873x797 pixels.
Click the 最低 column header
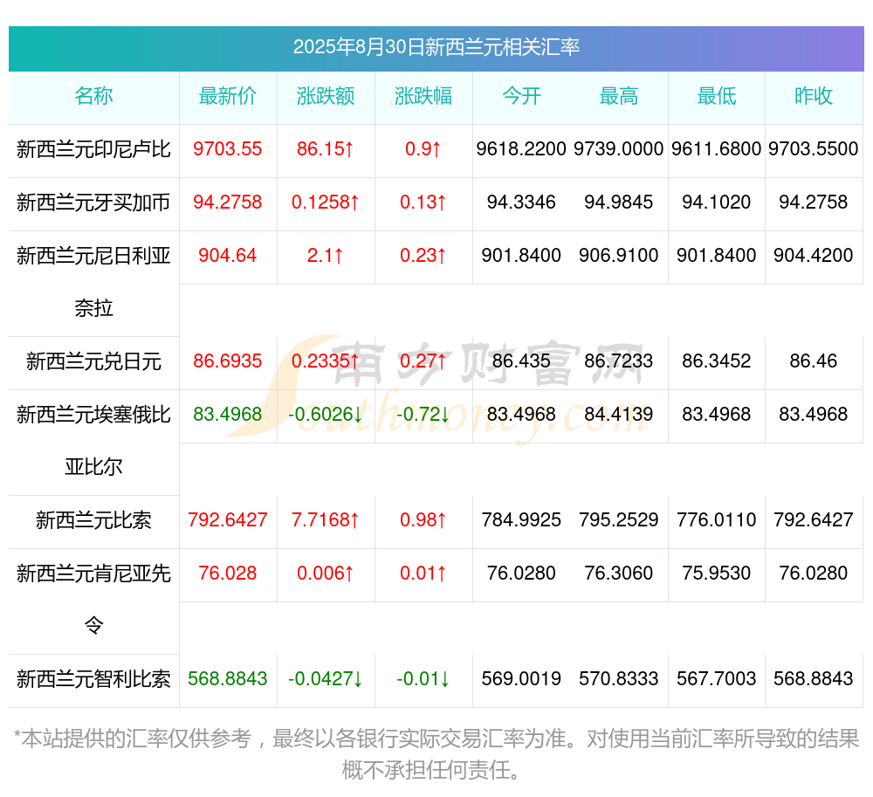point(717,96)
